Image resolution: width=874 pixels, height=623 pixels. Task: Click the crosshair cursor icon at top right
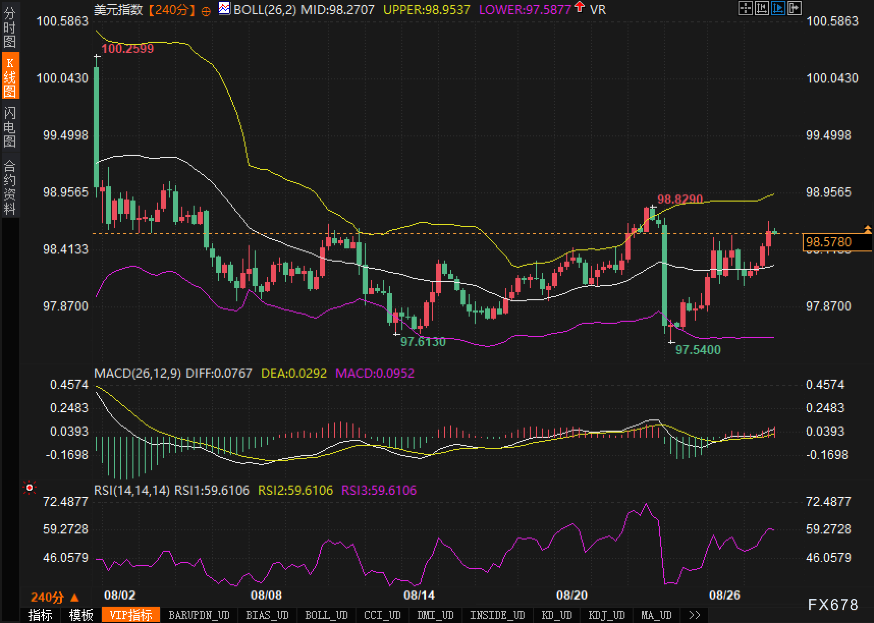coord(745,8)
